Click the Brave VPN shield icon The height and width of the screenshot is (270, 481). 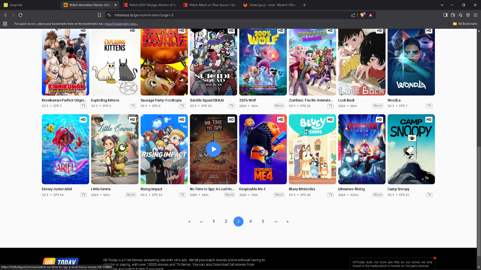(x=468, y=15)
